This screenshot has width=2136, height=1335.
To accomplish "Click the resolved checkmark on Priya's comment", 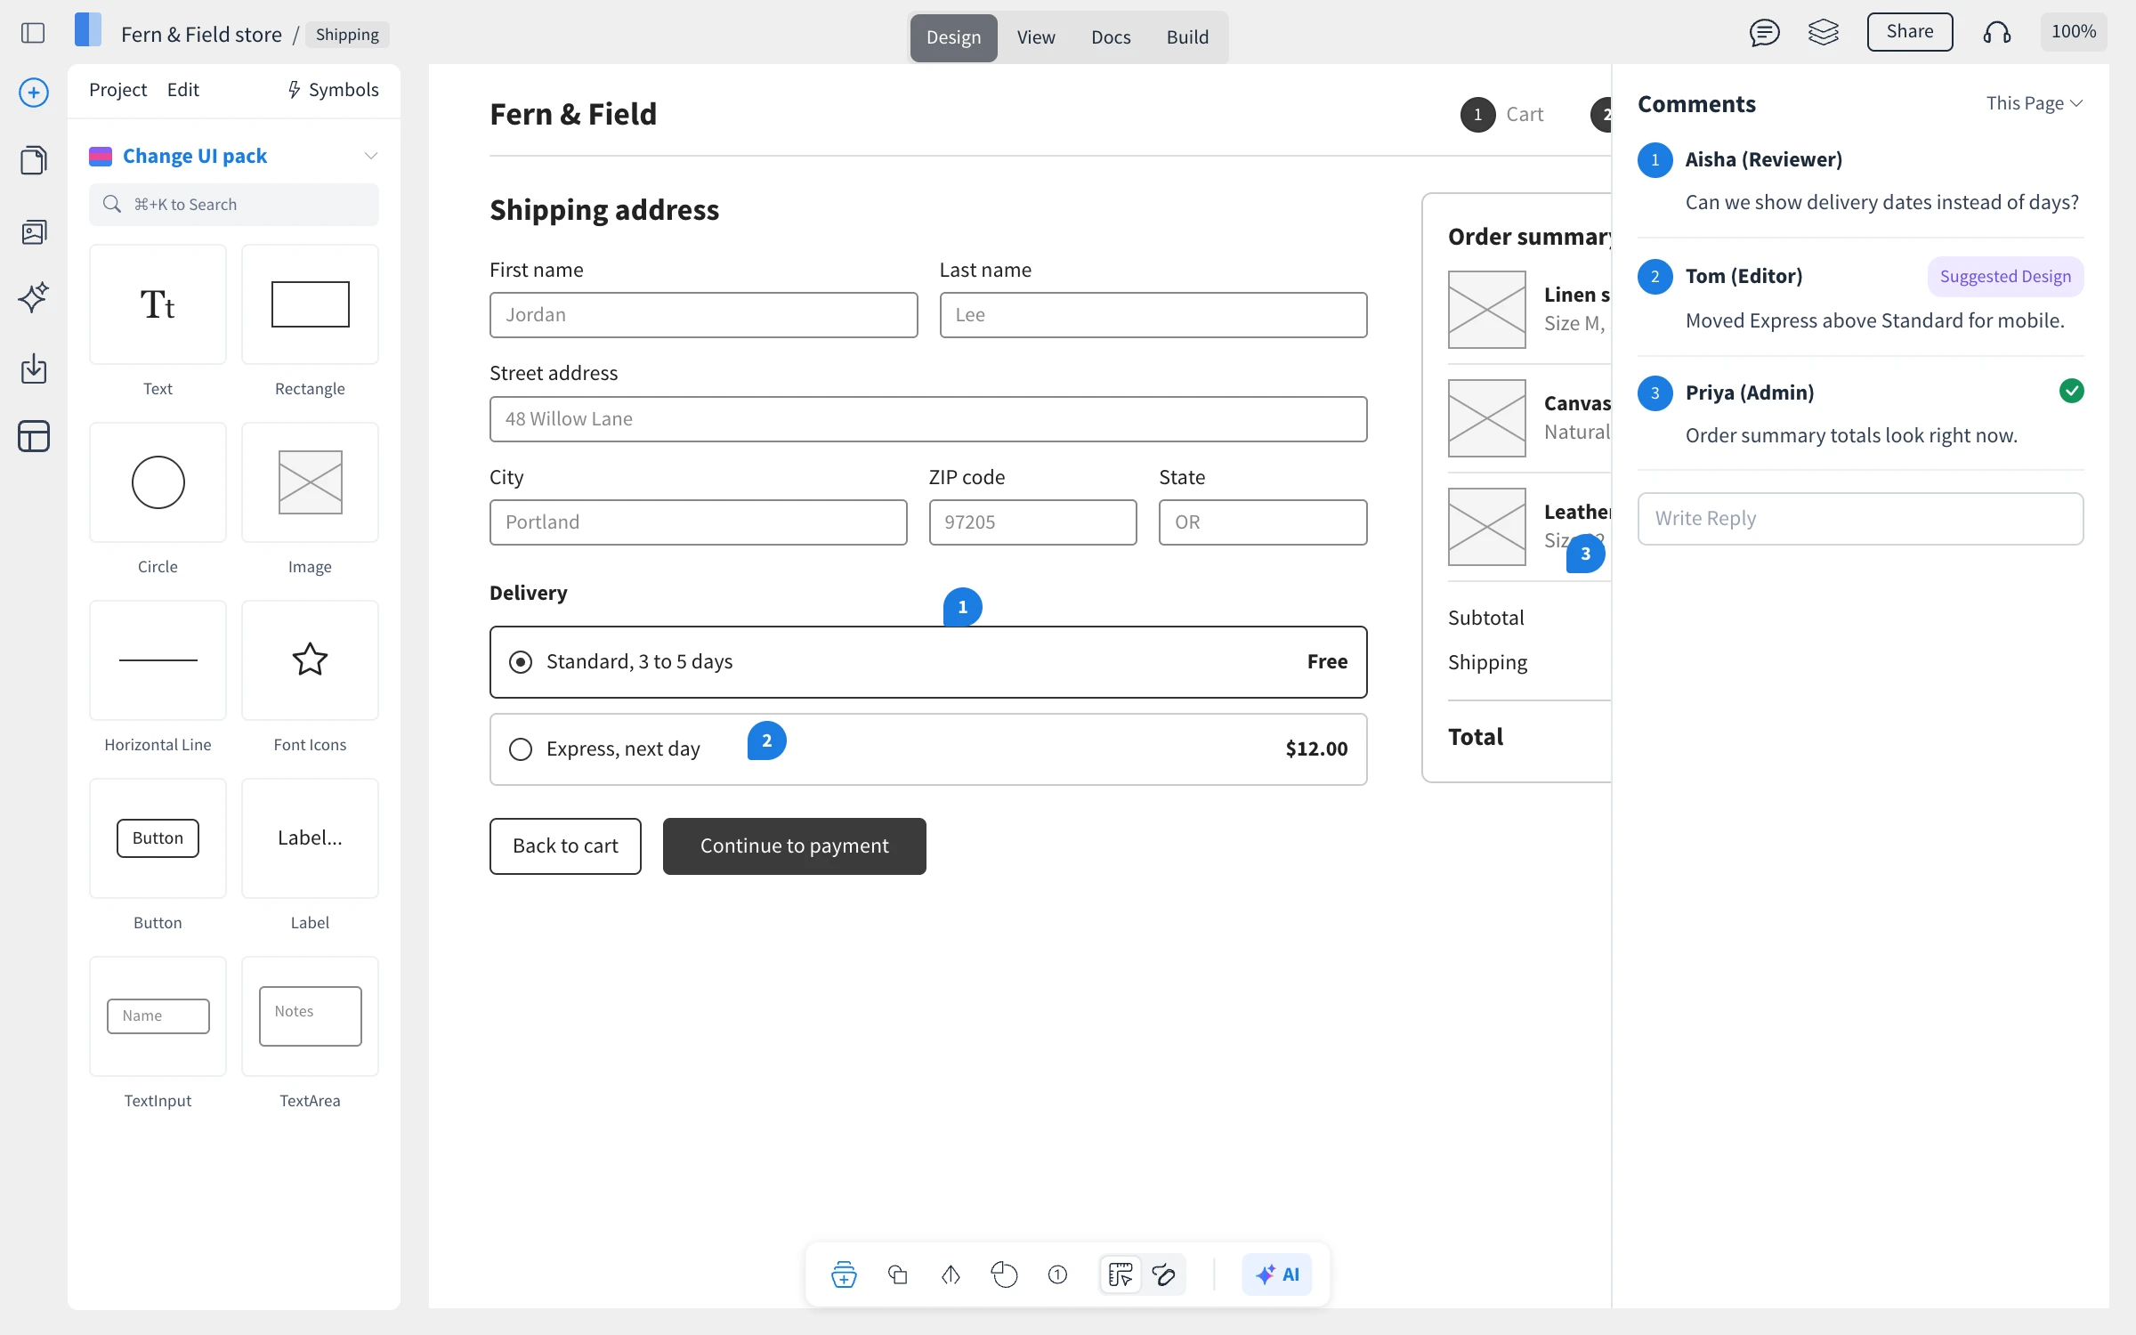I will [2071, 391].
